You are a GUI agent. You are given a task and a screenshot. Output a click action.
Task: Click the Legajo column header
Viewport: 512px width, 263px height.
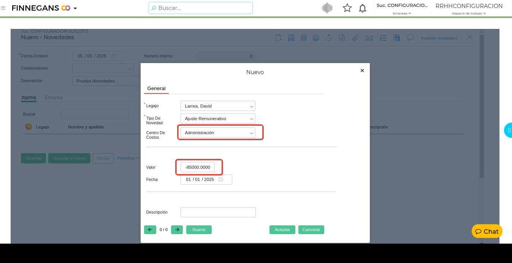43,127
